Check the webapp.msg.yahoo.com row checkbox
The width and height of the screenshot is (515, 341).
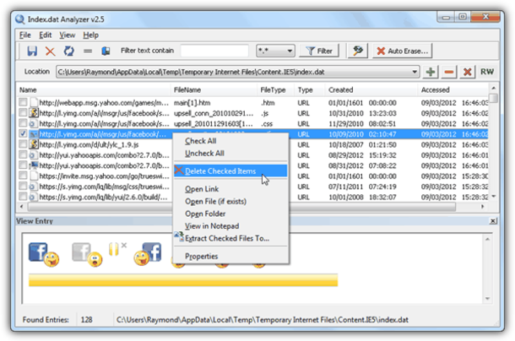click(23, 102)
